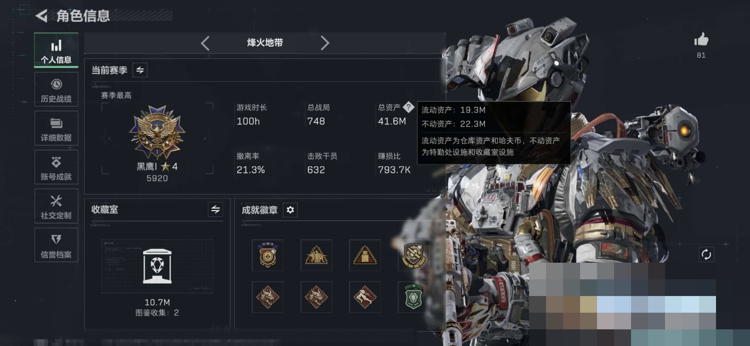
Task: Open 社交定制 in the sidebar
Action: 56,206
